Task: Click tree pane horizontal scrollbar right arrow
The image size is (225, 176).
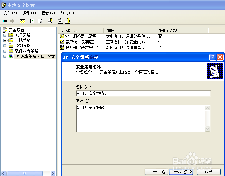Action: click(x=53, y=173)
